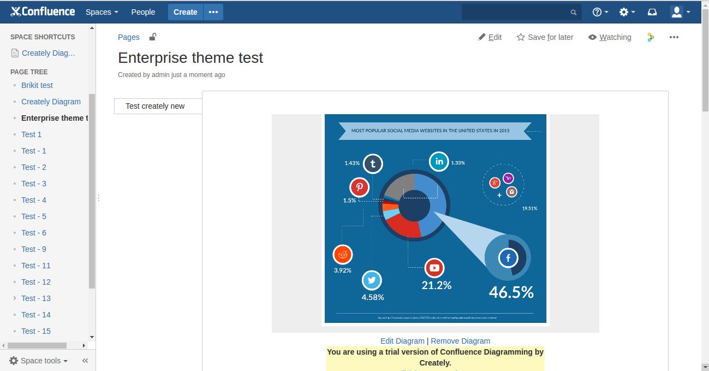Click the Edit Diagram link
The height and width of the screenshot is (371, 709).
[x=402, y=341]
